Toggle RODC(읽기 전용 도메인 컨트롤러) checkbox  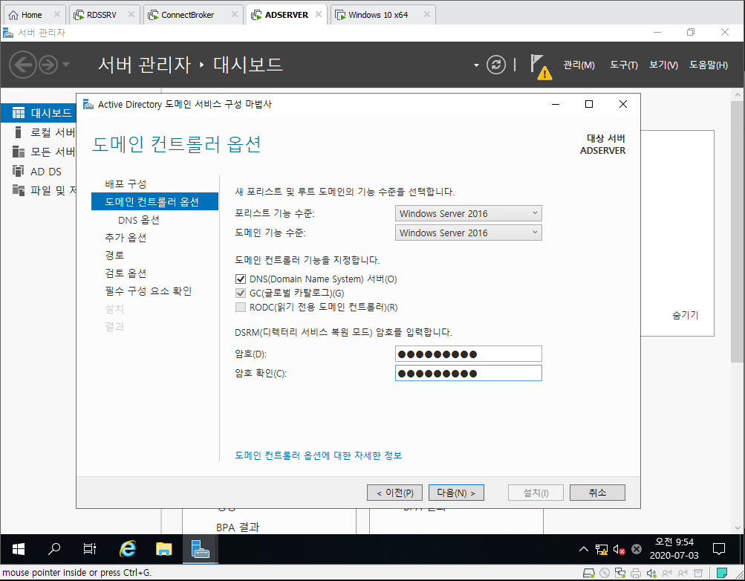(x=241, y=308)
